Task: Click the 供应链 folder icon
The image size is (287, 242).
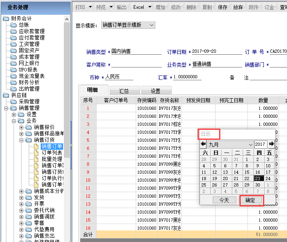Action: [6, 95]
